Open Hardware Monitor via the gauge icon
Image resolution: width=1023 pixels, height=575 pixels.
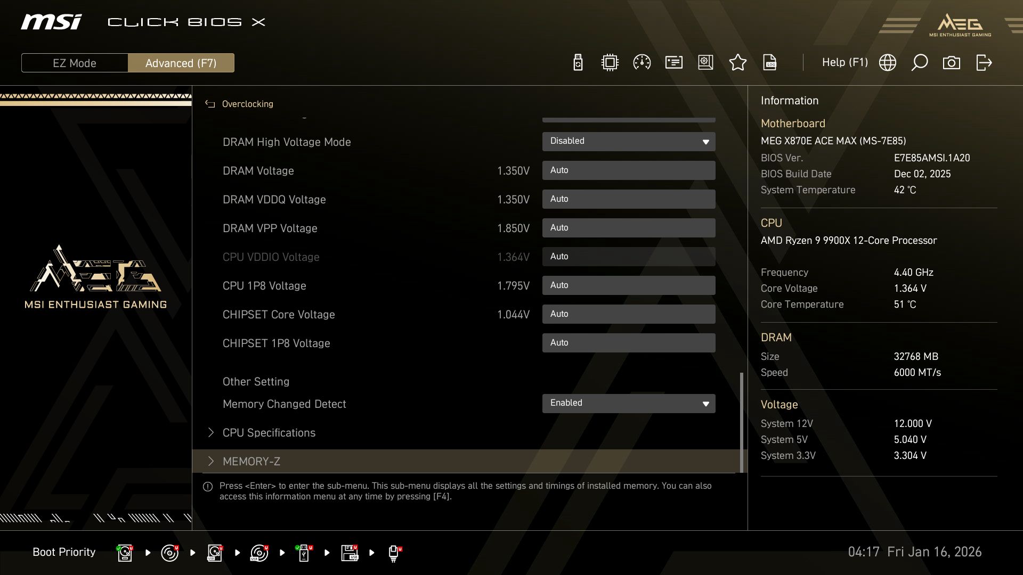tap(642, 62)
